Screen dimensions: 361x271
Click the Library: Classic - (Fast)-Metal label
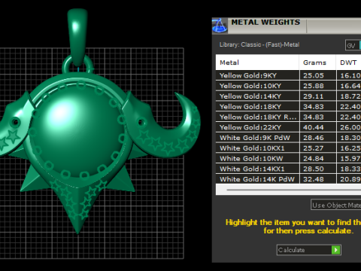click(259, 44)
